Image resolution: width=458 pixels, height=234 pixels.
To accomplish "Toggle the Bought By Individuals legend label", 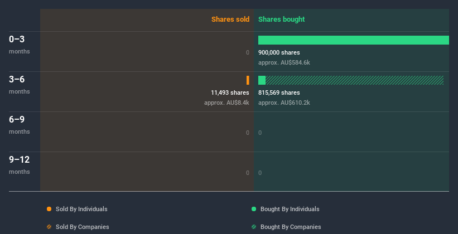I will [x=290, y=209].
